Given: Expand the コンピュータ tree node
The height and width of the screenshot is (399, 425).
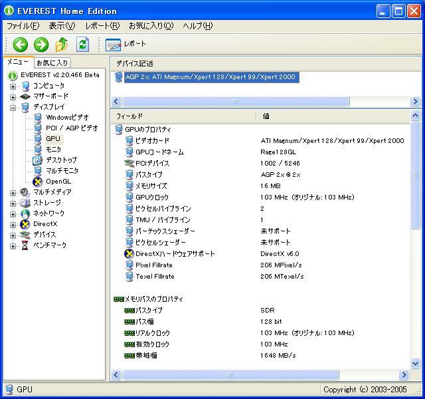Looking at the screenshot, I should coord(13,86).
